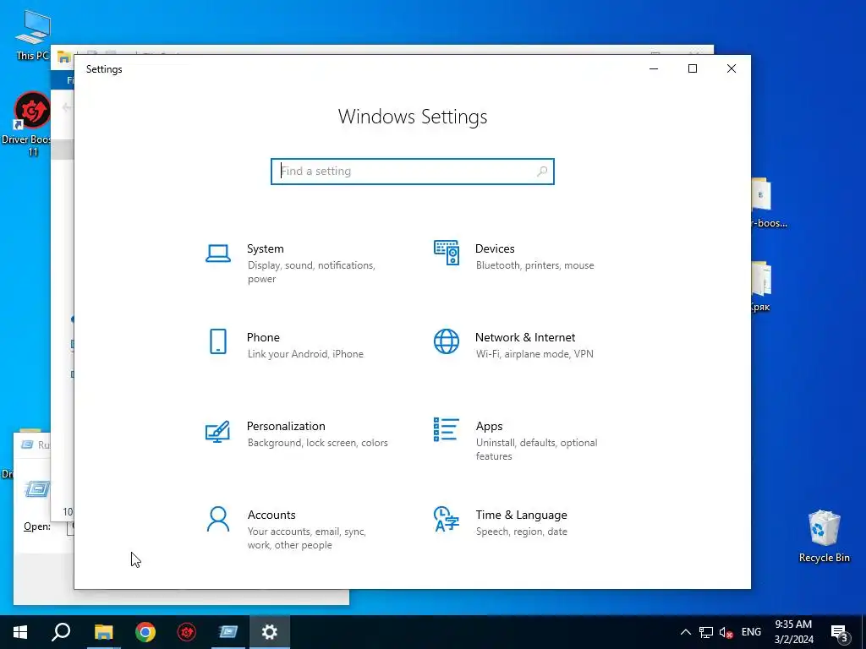Open the Devices keyboard and speaker icon
The height and width of the screenshot is (649, 866).
click(x=447, y=253)
